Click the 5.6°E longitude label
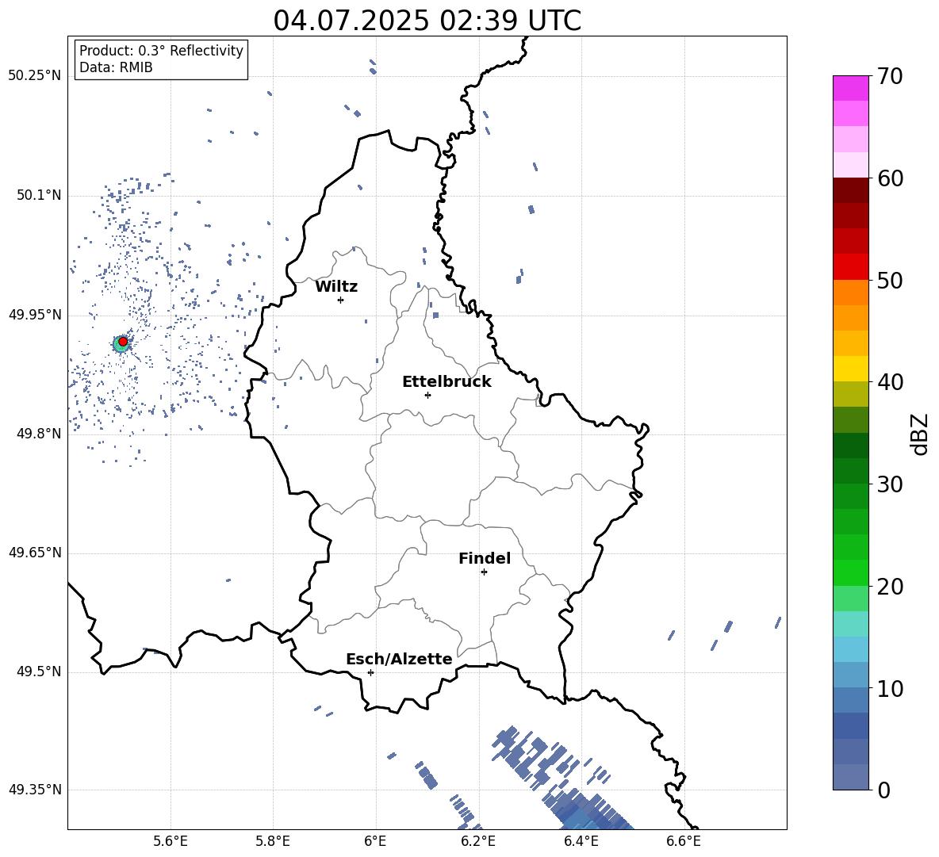This screenshot has width=939, height=857. click(x=171, y=841)
